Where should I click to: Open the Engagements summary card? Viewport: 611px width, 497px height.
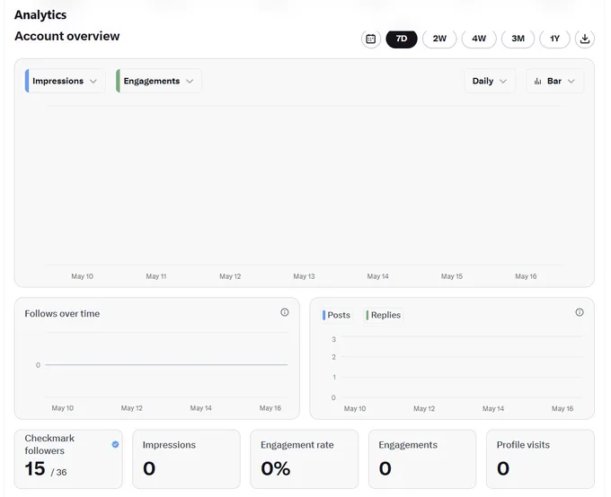[x=422, y=458]
